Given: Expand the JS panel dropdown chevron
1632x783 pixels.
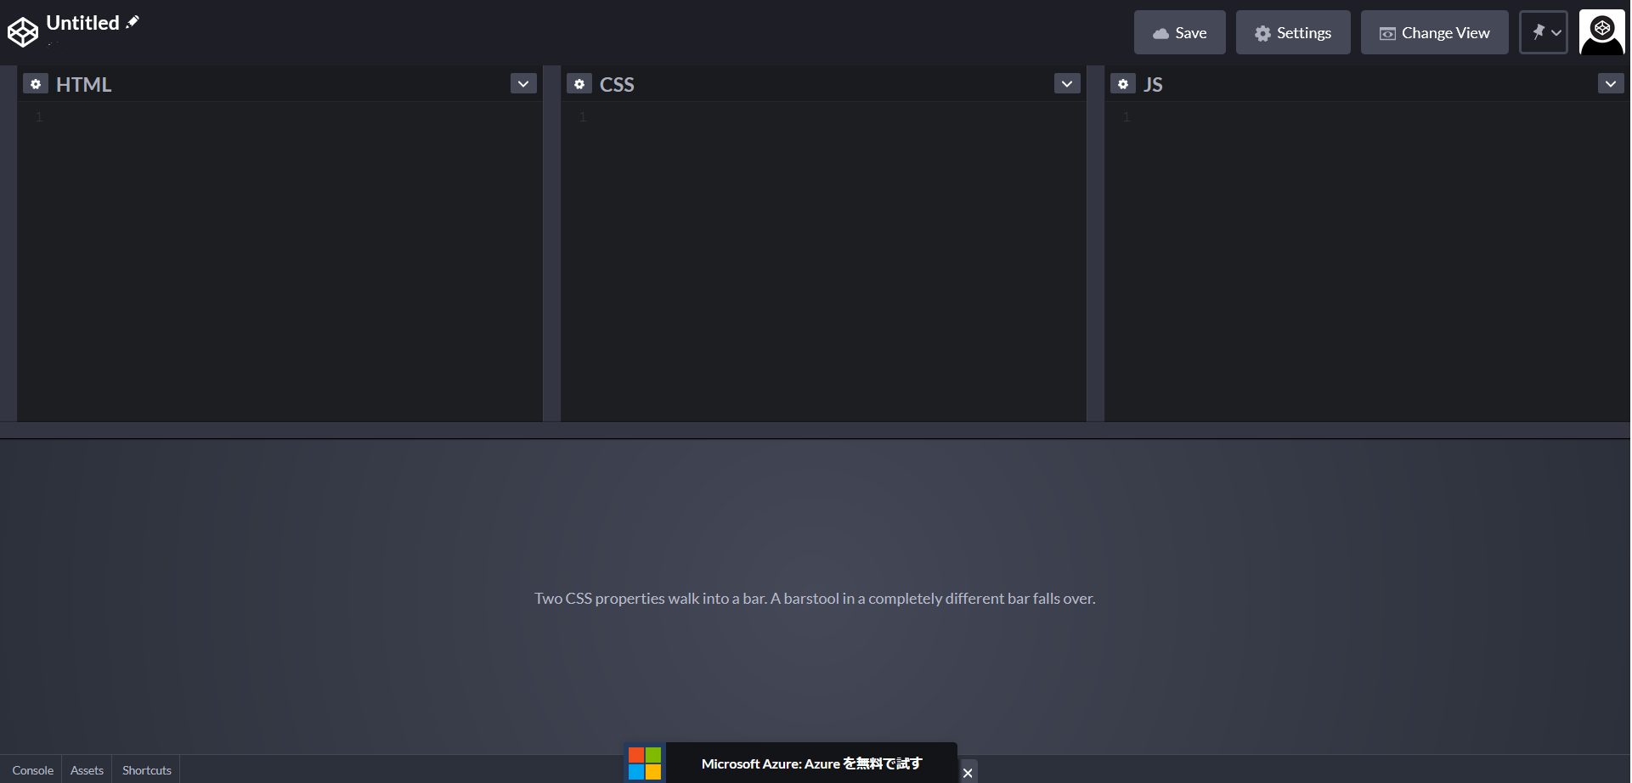Looking at the screenshot, I should 1611,83.
